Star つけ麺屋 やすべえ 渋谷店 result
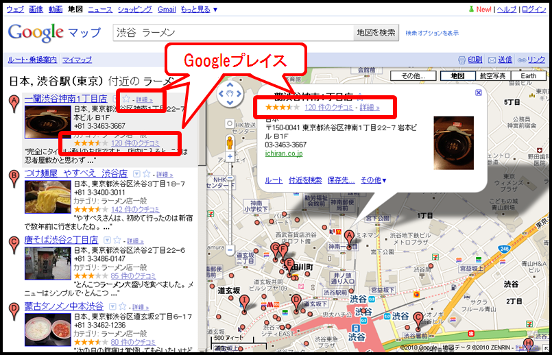Viewport: 552px width, 355px height. click(147, 173)
